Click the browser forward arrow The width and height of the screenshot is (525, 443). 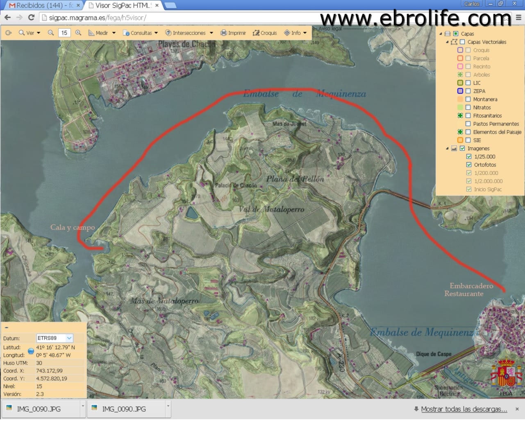(x=19, y=18)
